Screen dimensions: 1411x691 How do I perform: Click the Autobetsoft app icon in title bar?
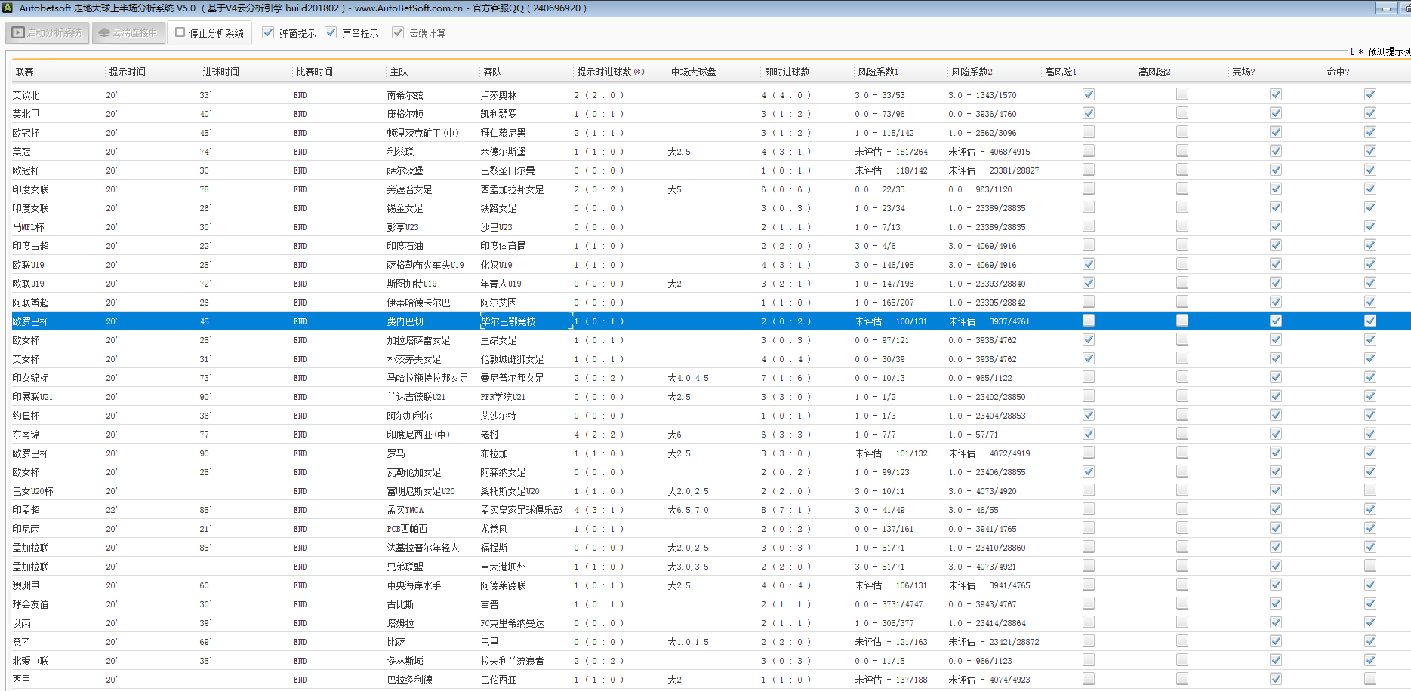pyautogui.click(x=7, y=8)
